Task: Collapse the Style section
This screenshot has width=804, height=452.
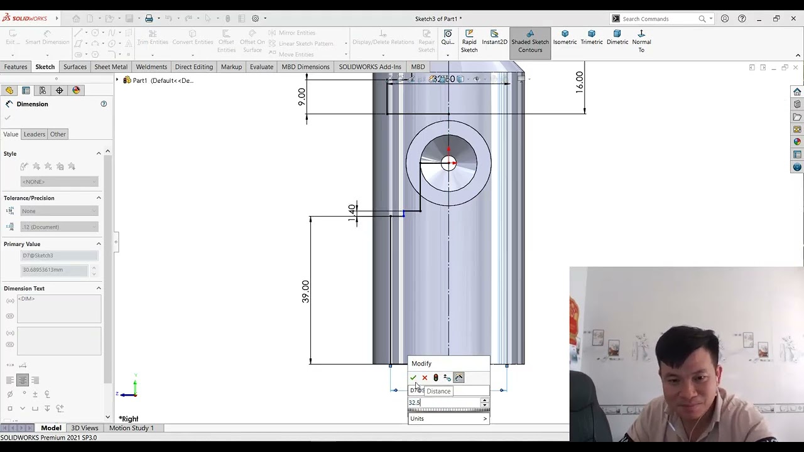Action: click(99, 154)
